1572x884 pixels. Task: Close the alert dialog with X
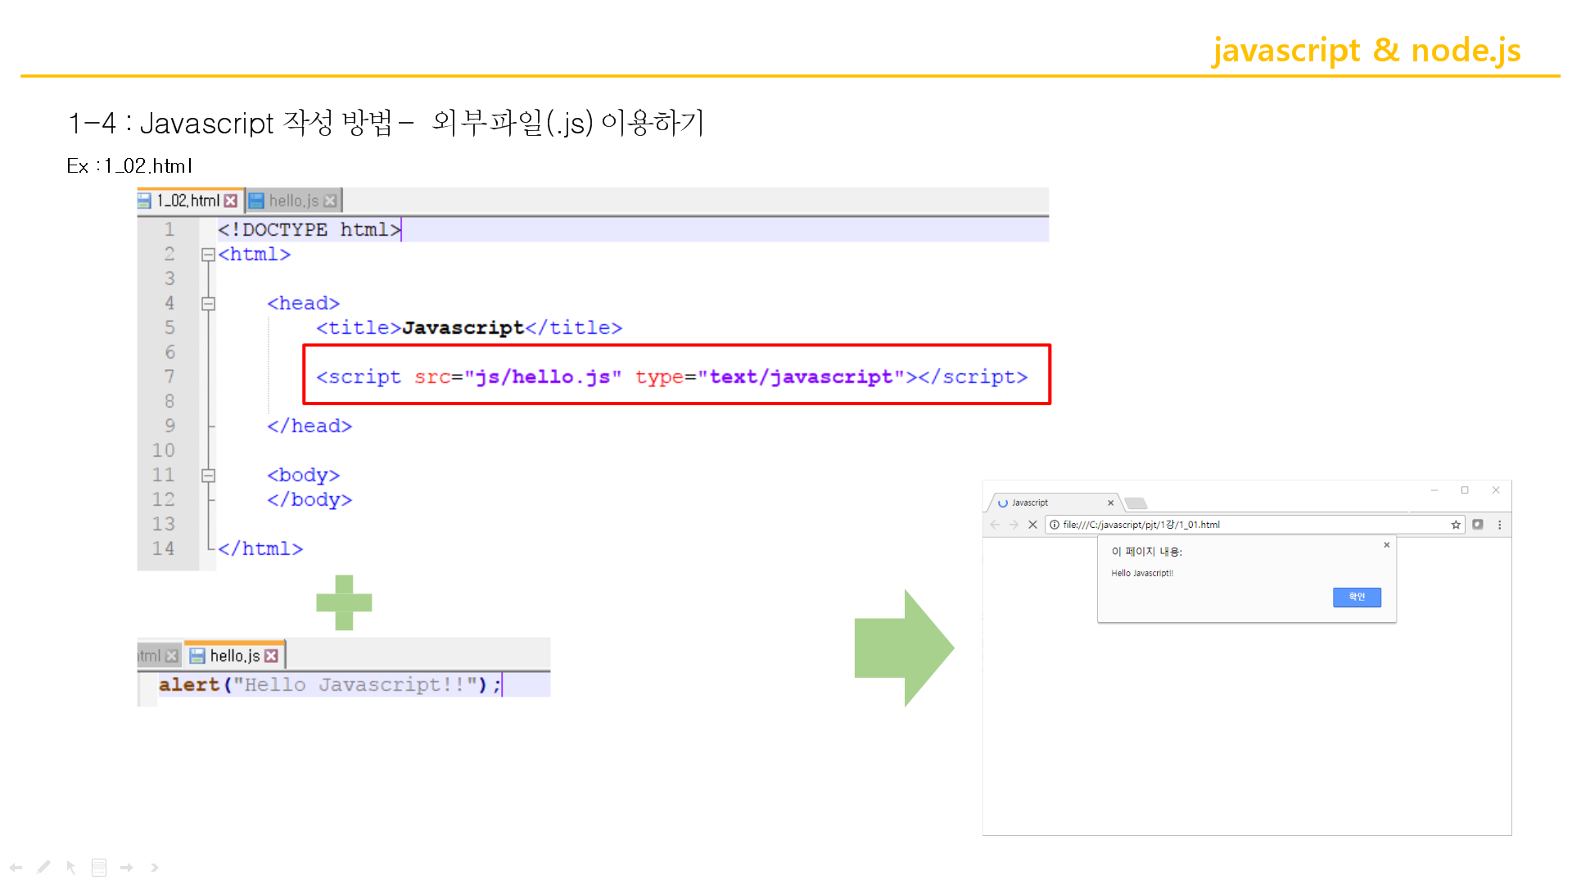coord(1386,544)
